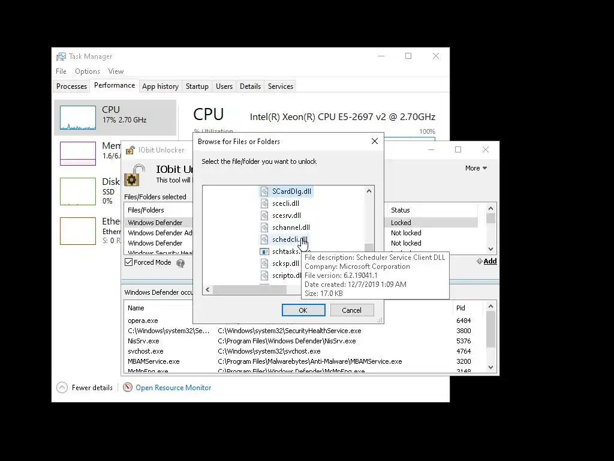Image resolution: width=614 pixels, height=461 pixels.
Task: Click the IObit Unlocker title bar icon
Action: pos(130,150)
